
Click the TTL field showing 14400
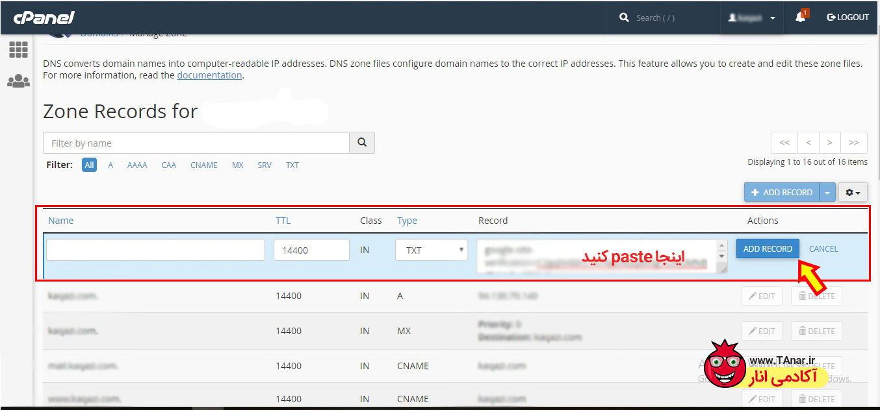coord(311,250)
